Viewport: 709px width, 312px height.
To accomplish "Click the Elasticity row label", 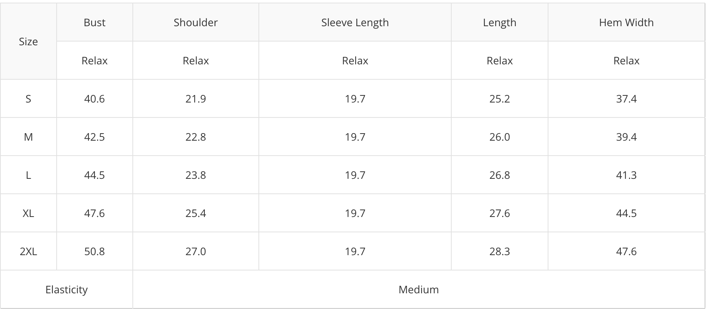I will tap(66, 290).
